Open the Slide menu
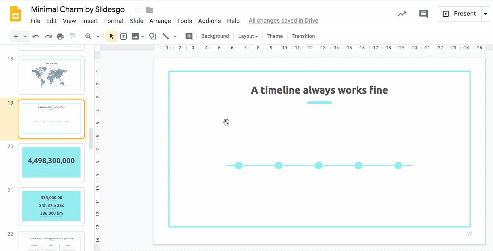The image size is (493, 251). [x=137, y=21]
